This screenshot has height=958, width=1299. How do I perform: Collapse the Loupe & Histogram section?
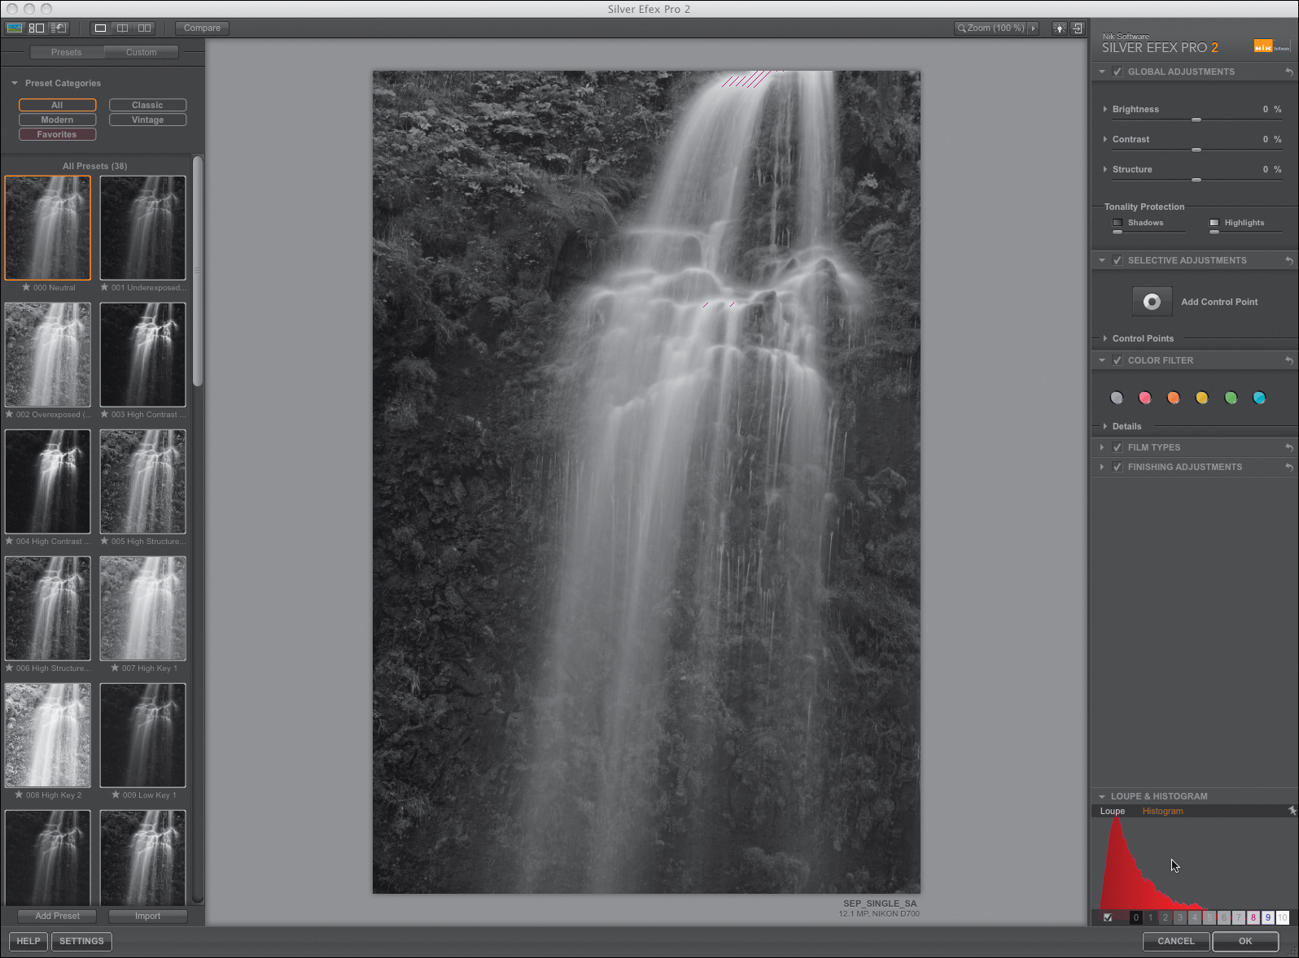point(1102,796)
